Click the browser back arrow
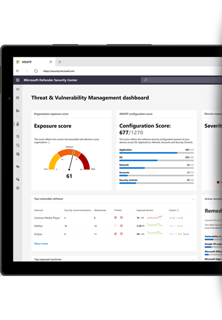 (18, 71)
